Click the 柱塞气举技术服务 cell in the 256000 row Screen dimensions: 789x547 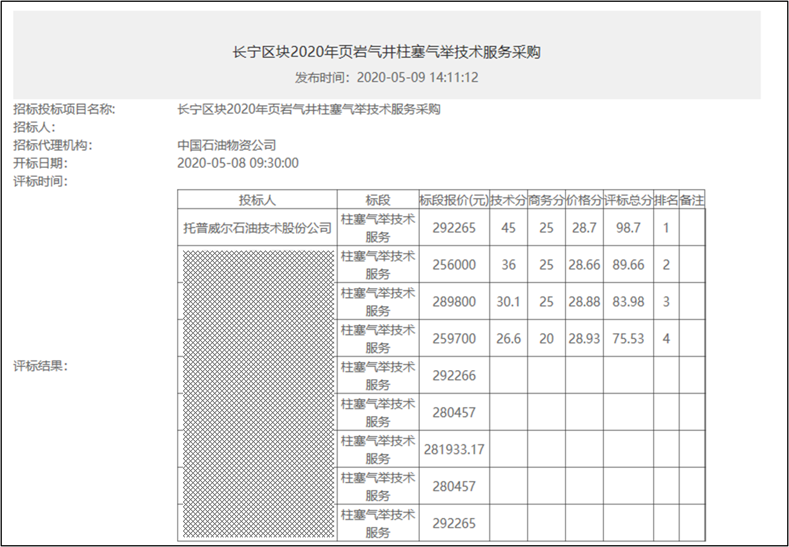tap(378, 264)
